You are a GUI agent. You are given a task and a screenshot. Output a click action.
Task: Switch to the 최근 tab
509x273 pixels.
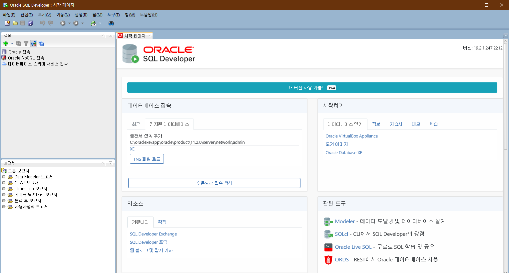point(136,124)
